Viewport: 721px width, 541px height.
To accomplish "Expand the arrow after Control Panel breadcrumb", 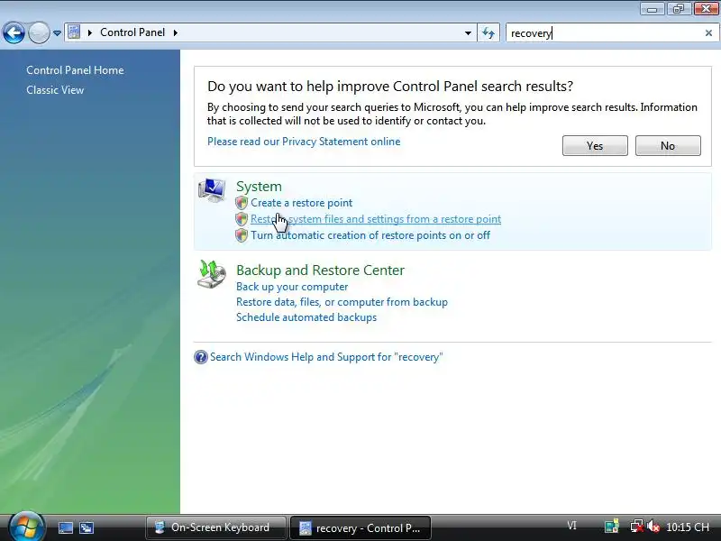I will pos(175,32).
